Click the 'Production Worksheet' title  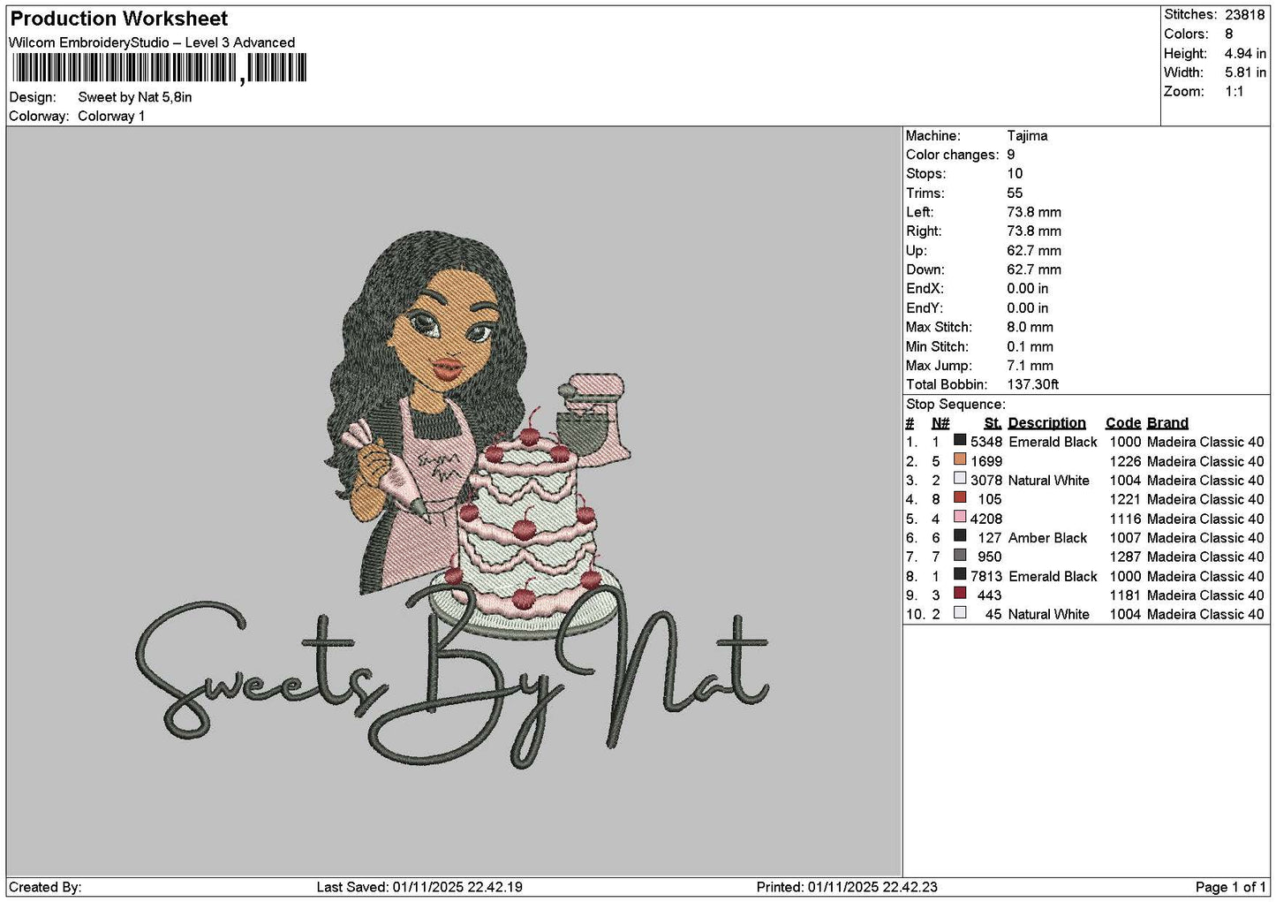click(118, 19)
